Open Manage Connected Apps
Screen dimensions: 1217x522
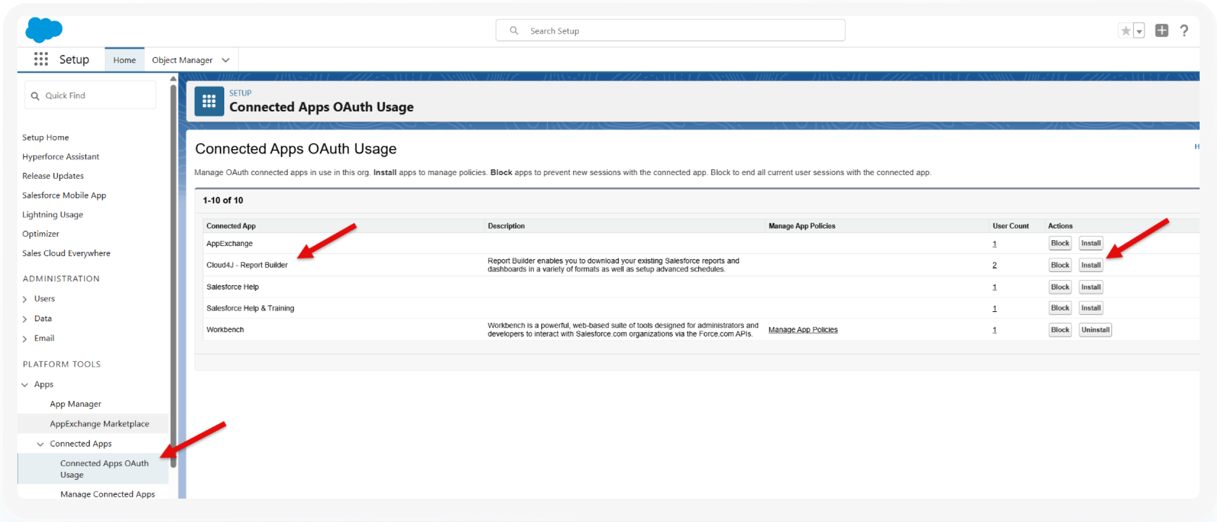[108, 495]
